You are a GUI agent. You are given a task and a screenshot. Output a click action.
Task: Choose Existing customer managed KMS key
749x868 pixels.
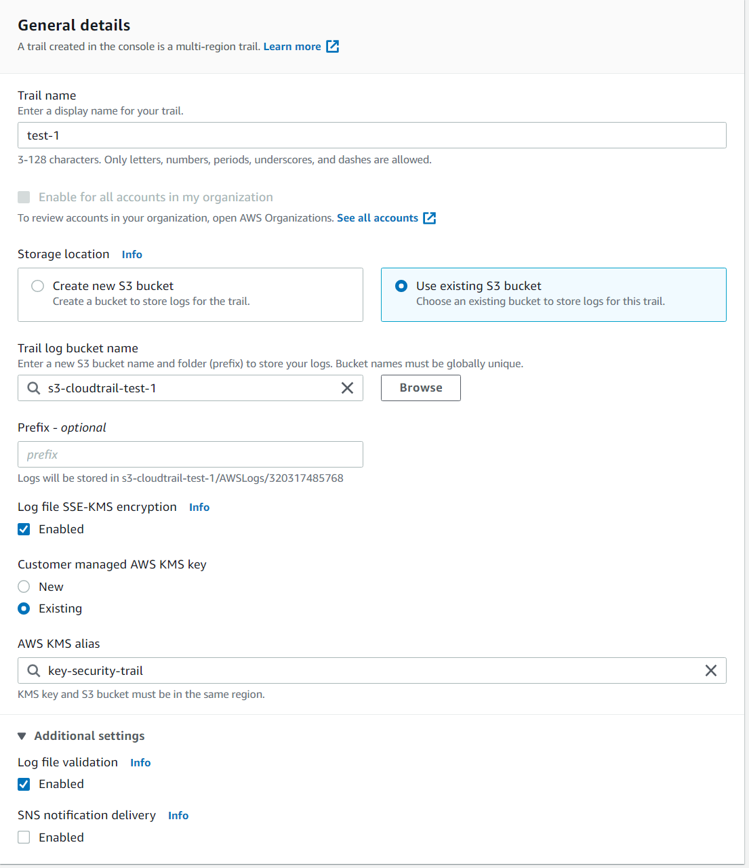click(x=24, y=608)
